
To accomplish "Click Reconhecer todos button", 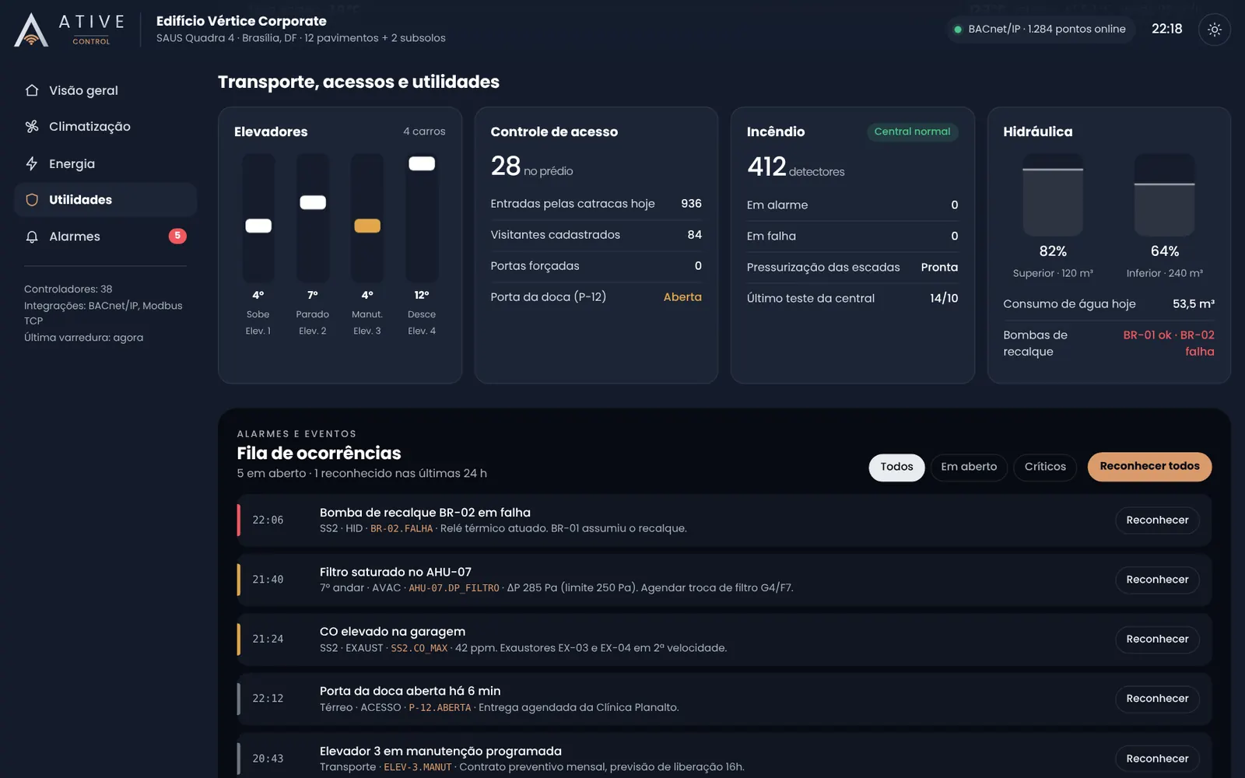I will point(1149,466).
